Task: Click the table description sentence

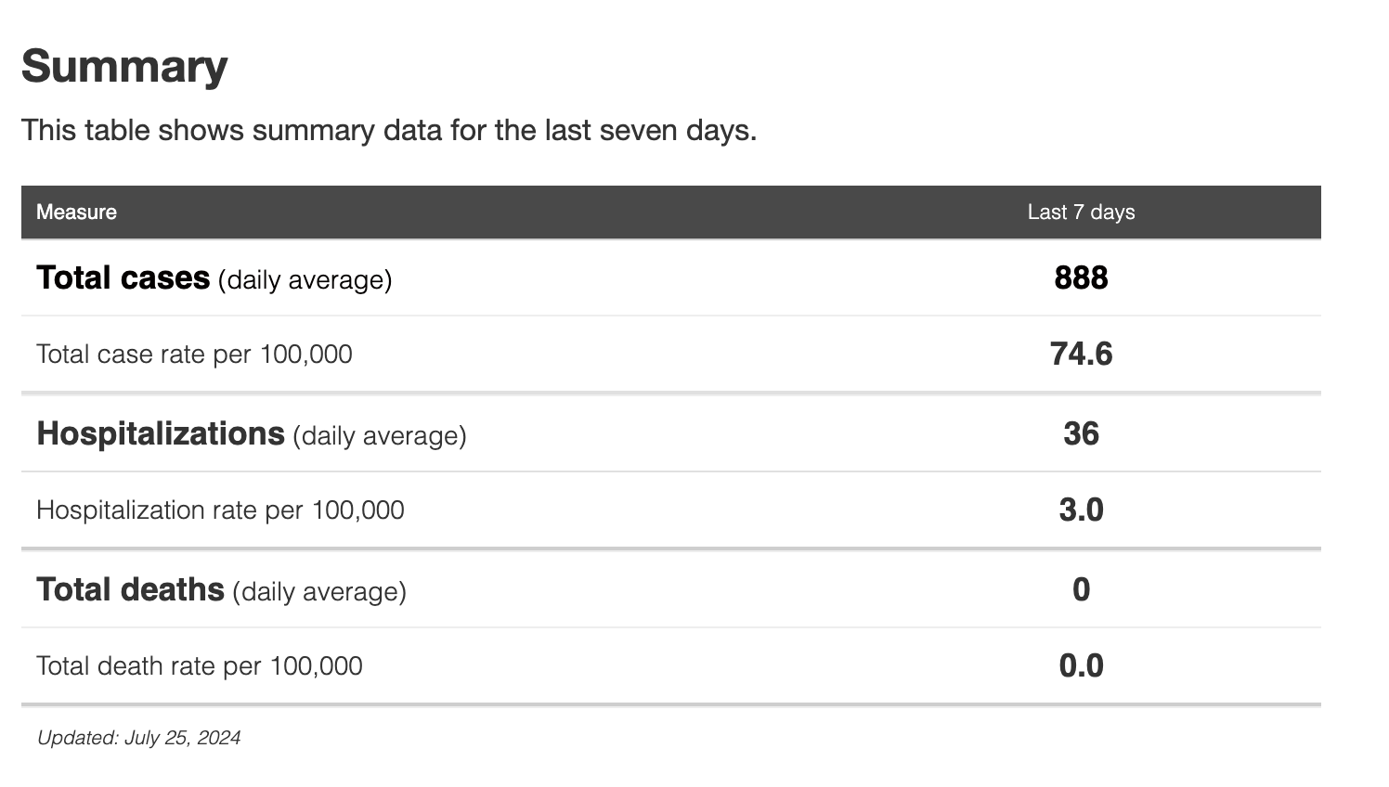Action: click(388, 130)
